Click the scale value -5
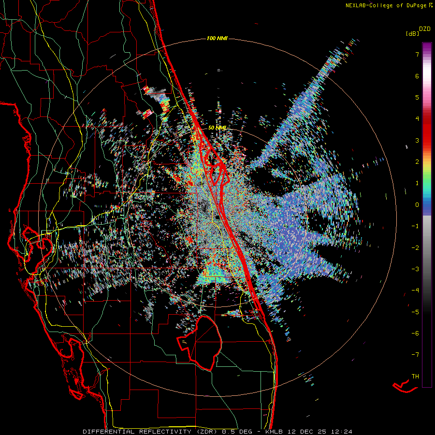Image resolution: width=435 pixels, height=435 pixels. [x=415, y=312]
